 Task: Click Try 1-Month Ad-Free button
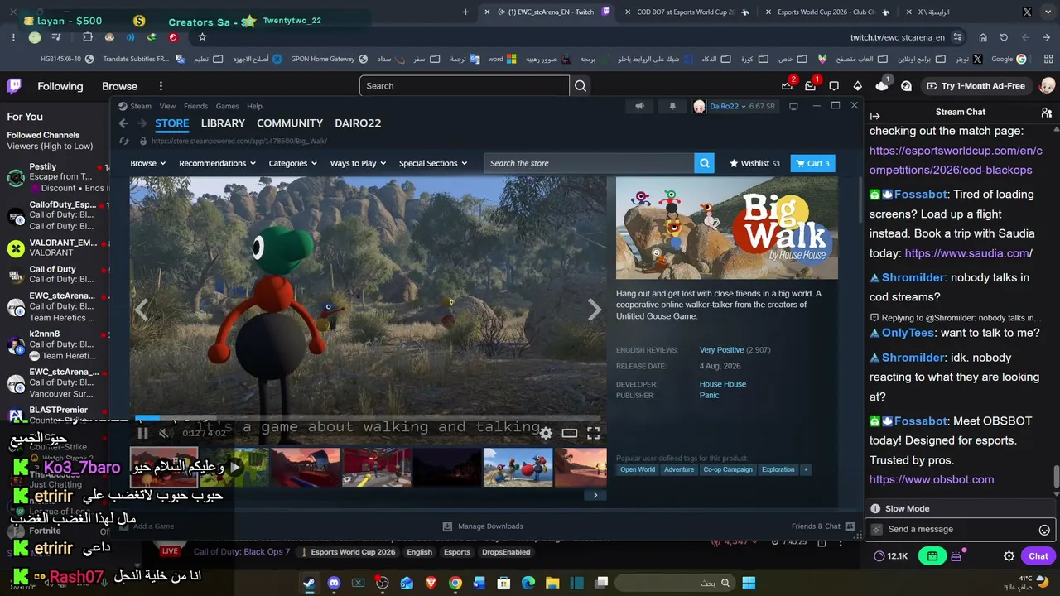coord(976,86)
